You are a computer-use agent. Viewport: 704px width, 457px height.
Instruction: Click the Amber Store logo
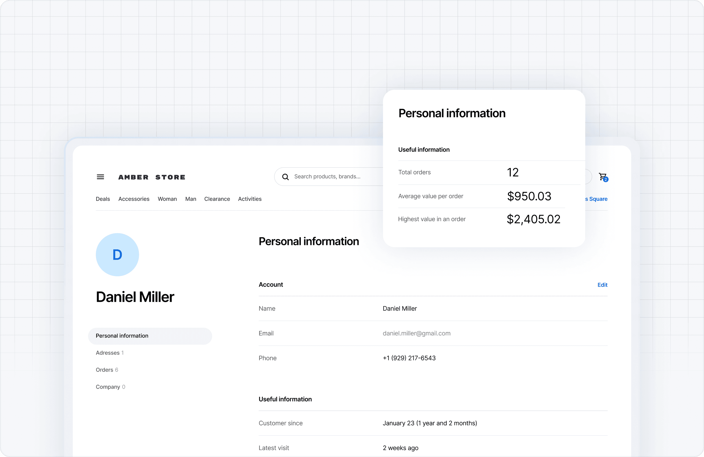[152, 177]
